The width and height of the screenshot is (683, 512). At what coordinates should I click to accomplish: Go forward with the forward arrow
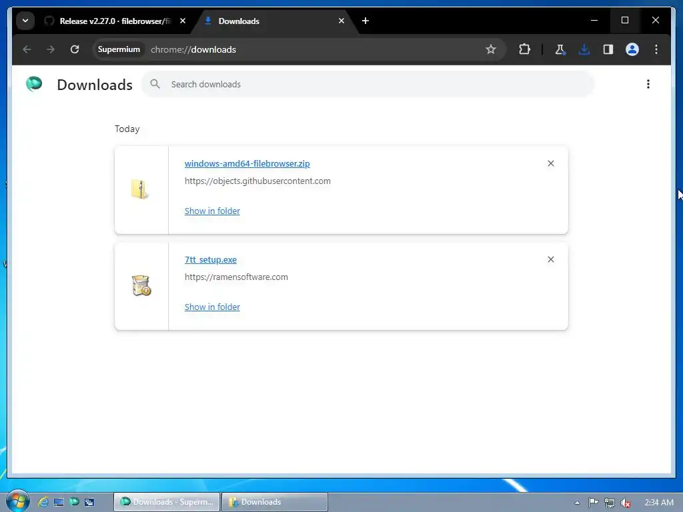(51, 49)
